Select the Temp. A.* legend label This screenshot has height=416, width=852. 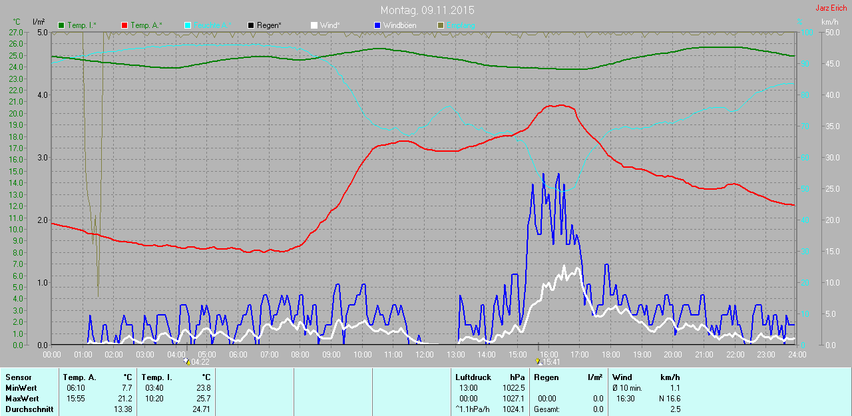[146, 25]
